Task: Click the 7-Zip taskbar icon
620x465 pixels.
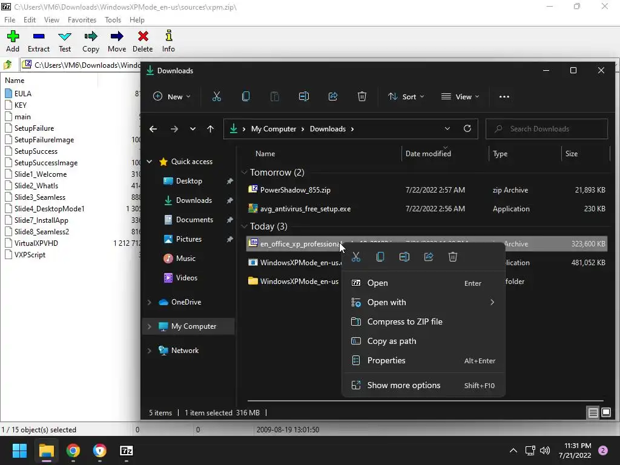Action: [126, 450]
